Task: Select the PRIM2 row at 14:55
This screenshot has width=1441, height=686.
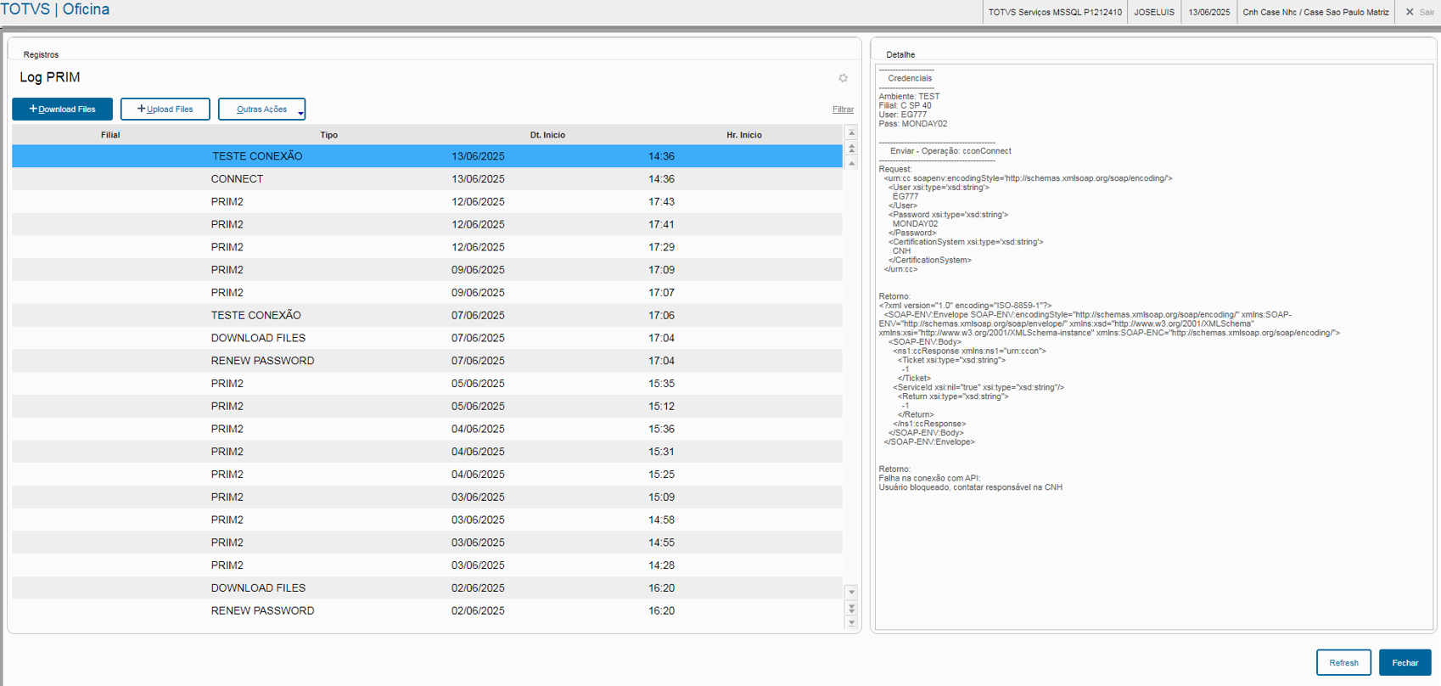Action: coord(427,543)
